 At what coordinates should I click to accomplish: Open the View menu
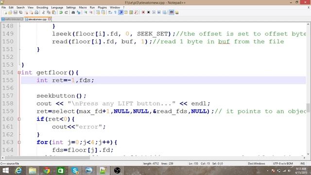click(30, 8)
